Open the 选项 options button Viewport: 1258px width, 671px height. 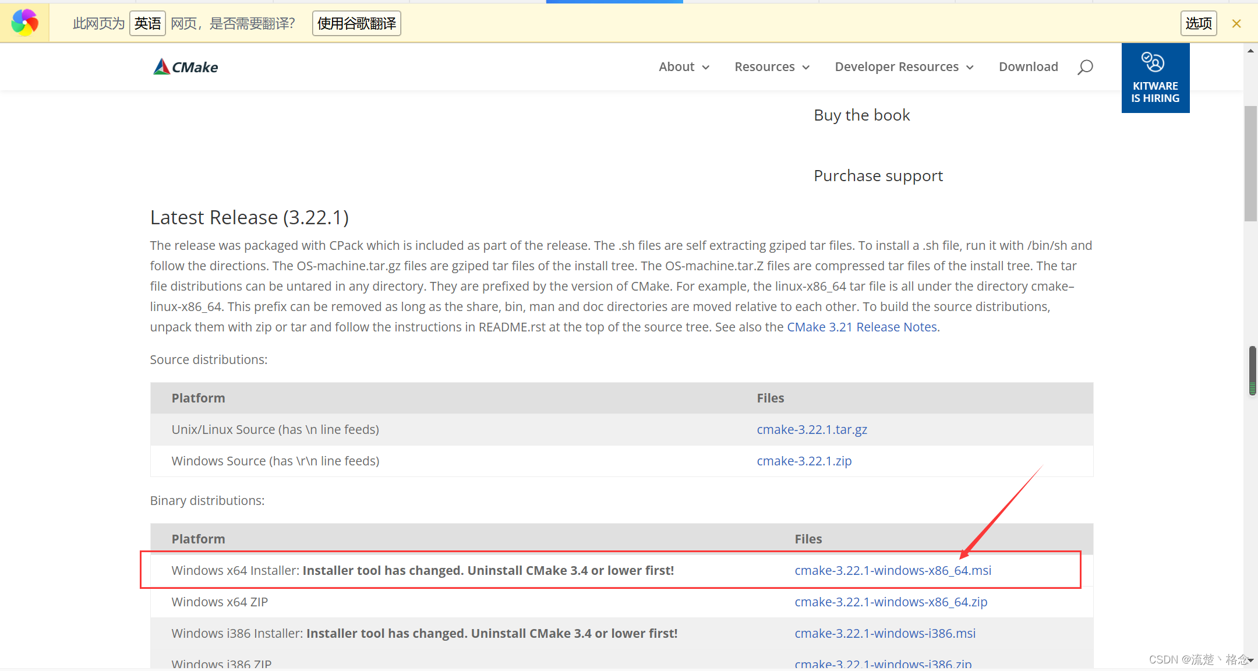click(x=1199, y=23)
